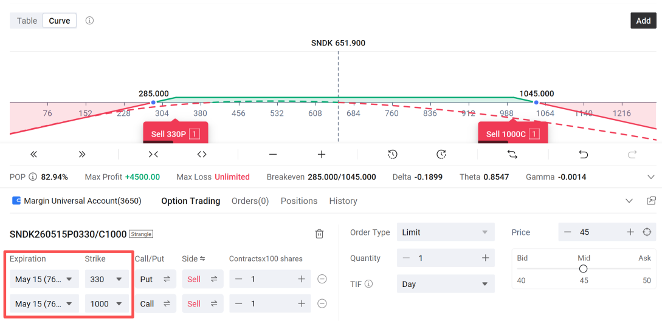Open strike 1000 dropdown
Screen dimensions: 662x324
pos(107,304)
